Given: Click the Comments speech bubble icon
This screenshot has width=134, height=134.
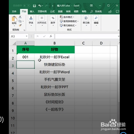Looking at the screenshot, I should pyautogui.click(x=117, y=12).
